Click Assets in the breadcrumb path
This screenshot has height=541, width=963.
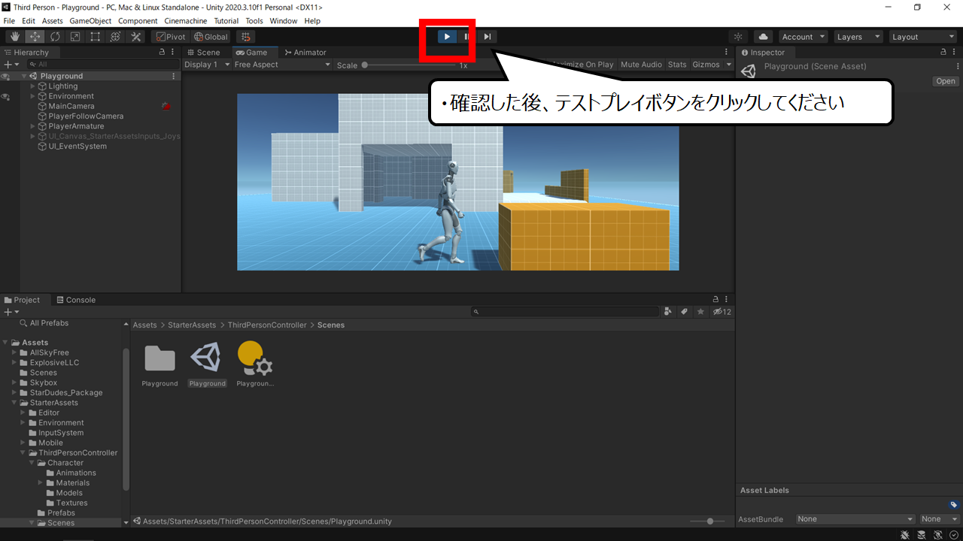pos(144,325)
